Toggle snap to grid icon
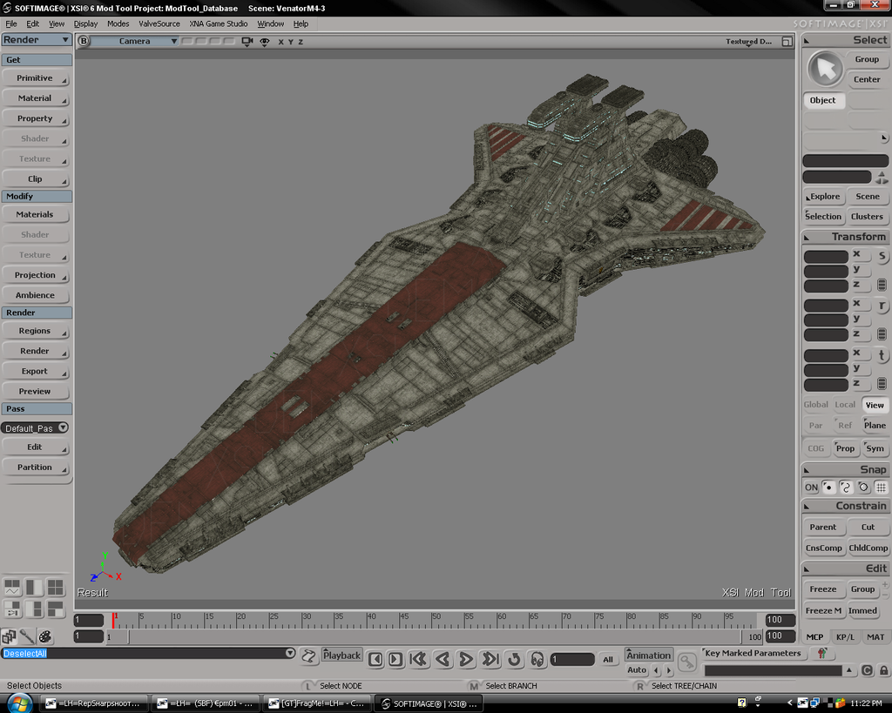This screenshot has width=892, height=713. pyautogui.click(x=881, y=488)
